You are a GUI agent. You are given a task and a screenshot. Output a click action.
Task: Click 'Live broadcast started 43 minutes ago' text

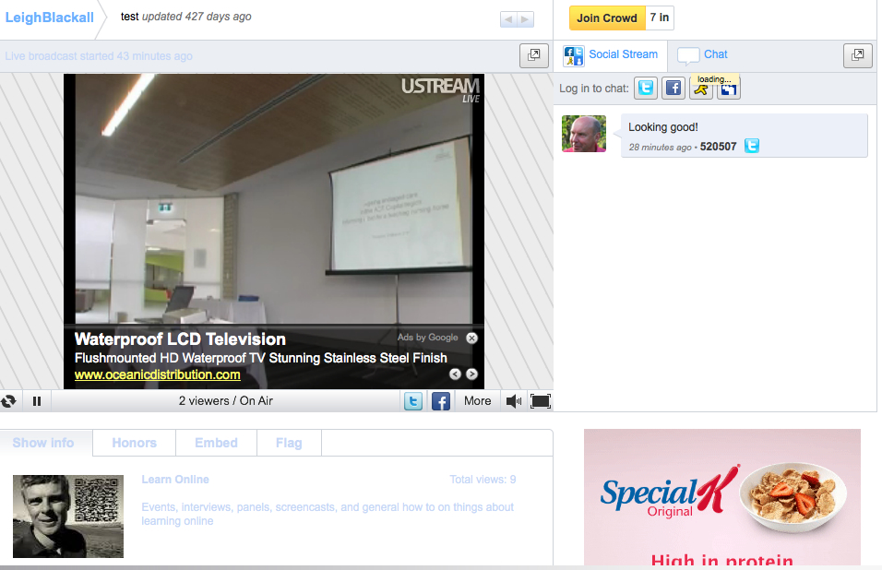tap(99, 56)
